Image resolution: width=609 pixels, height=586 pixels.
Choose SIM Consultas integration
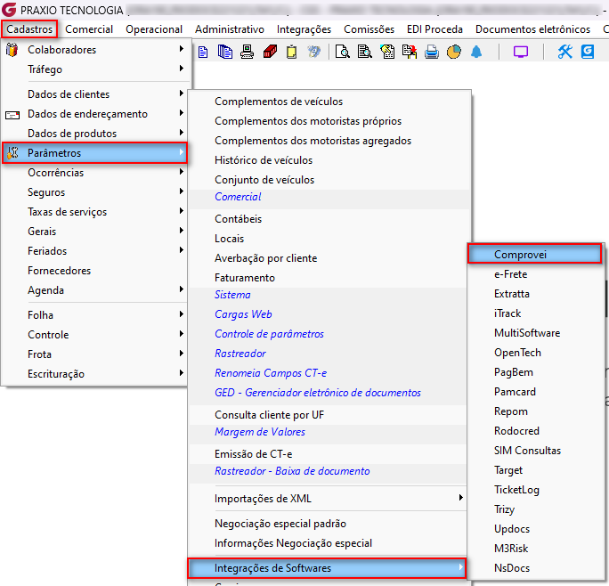(536, 451)
